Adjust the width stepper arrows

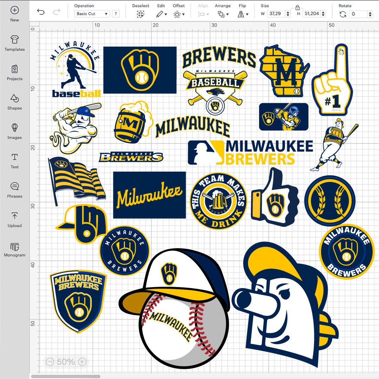point(288,14)
